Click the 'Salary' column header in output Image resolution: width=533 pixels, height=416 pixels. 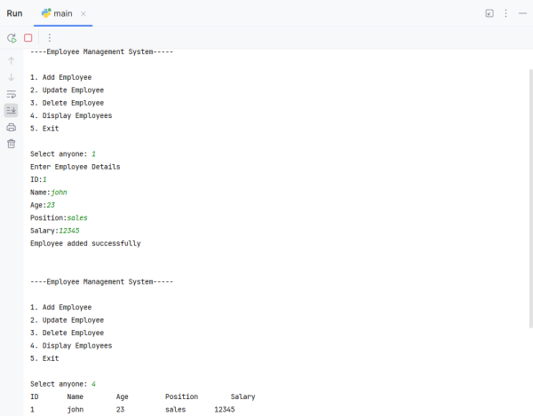pos(243,397)
